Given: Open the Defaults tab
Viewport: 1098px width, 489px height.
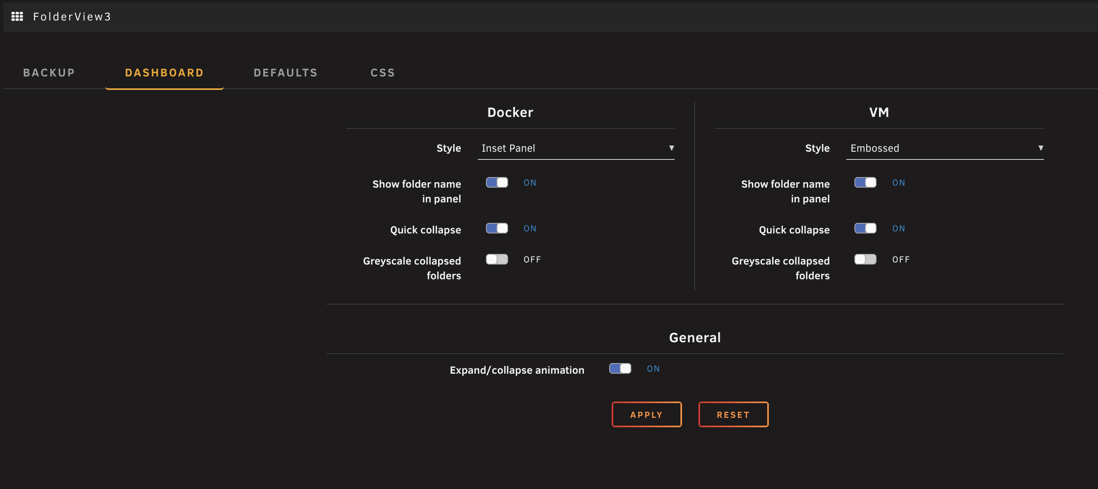Looking at the screenshot, I should coord(286,73).
